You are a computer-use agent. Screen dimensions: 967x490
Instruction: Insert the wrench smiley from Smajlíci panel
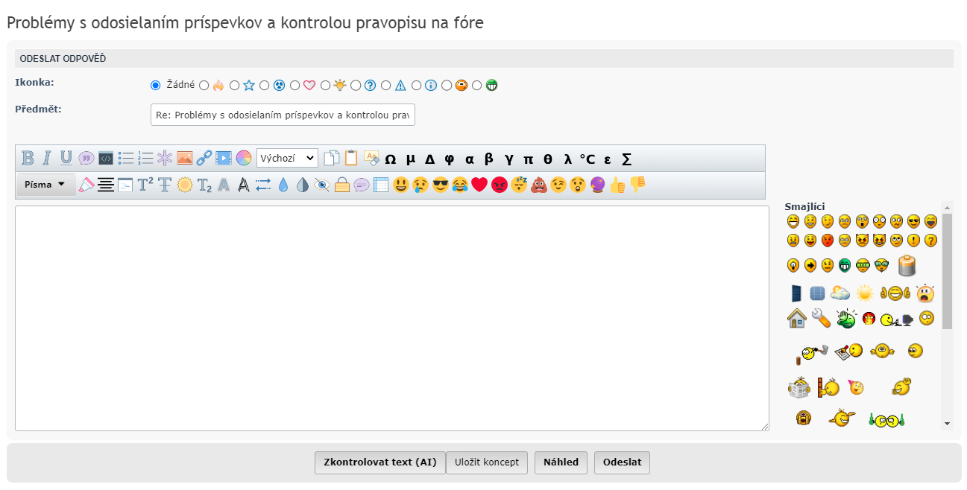point(821,319)
